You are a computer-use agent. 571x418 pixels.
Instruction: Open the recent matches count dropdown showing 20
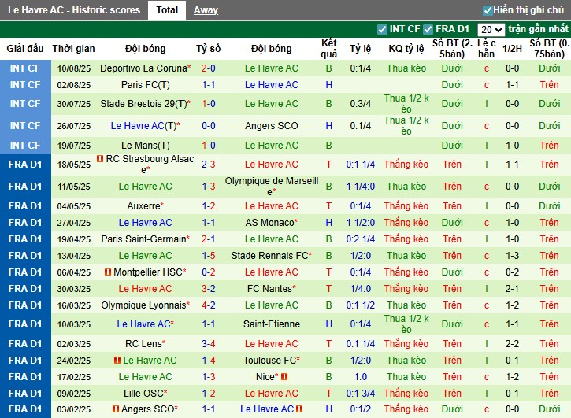(490, 29)
